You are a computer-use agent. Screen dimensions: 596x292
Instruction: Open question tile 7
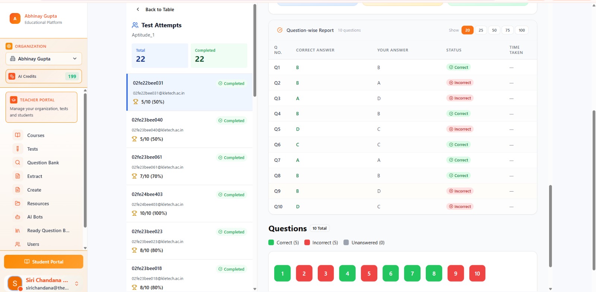[412, 273]
